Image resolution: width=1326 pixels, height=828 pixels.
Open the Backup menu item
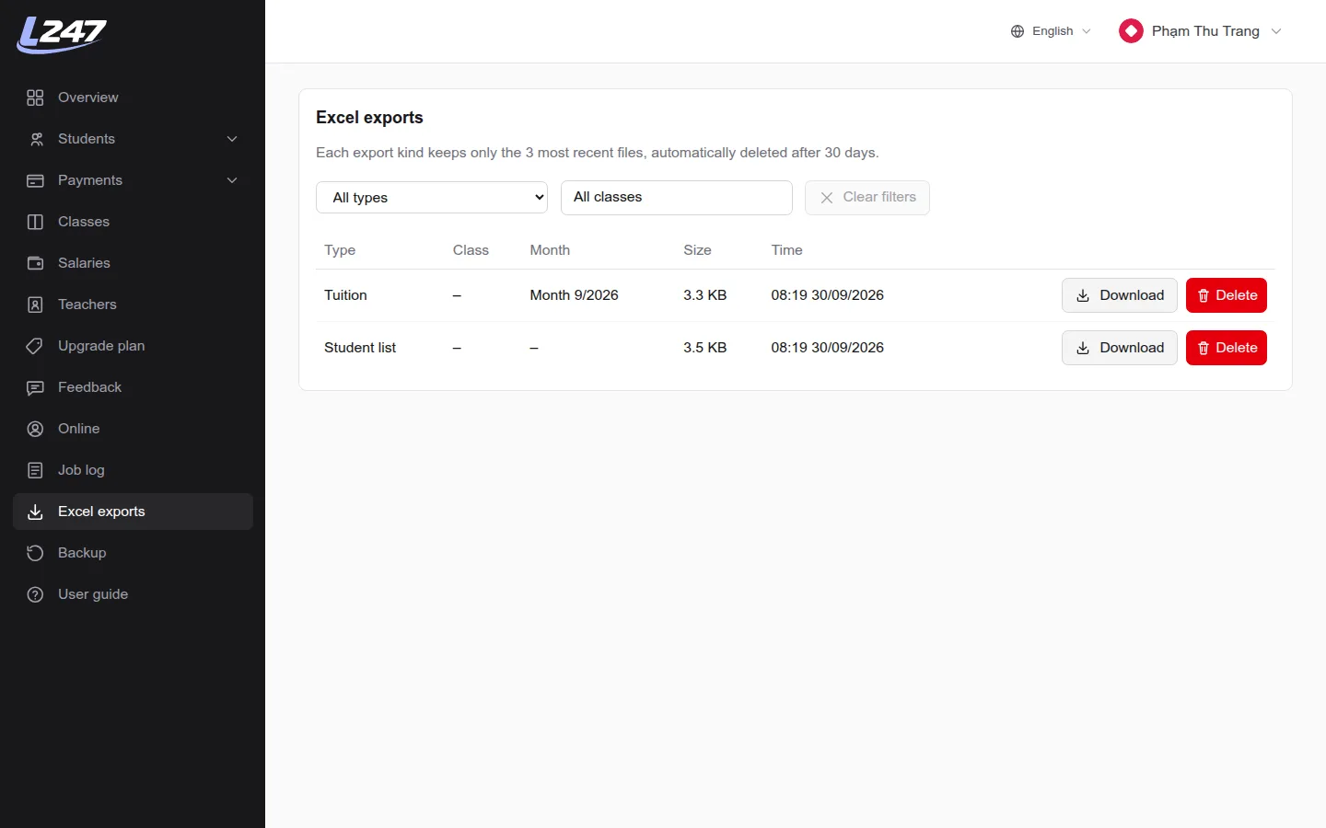[133, 553]
